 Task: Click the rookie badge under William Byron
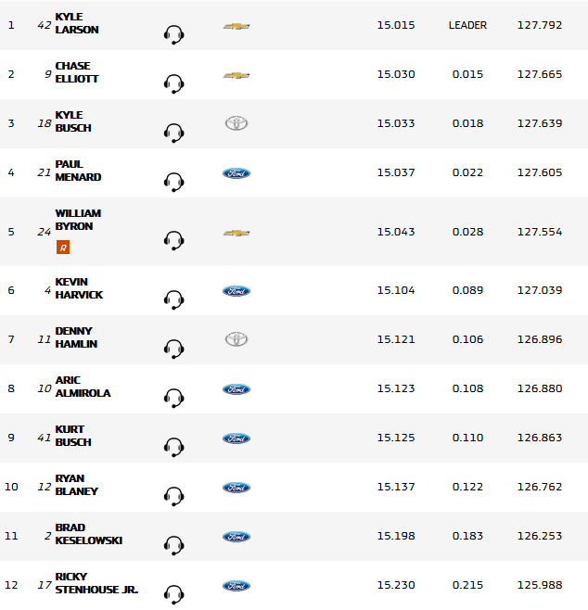(63, 247)
